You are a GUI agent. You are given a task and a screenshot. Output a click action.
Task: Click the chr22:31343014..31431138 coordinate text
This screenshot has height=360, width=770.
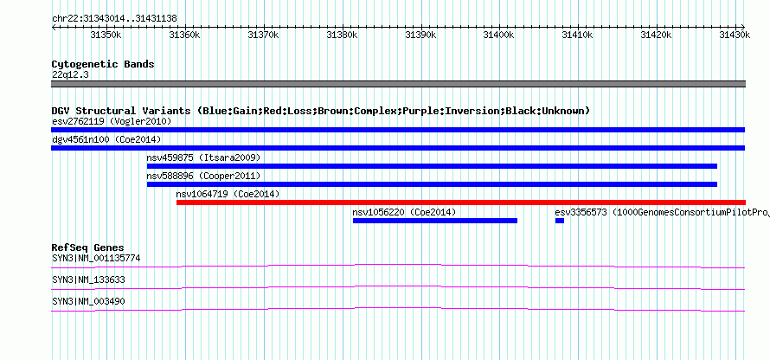pos(114,18)
